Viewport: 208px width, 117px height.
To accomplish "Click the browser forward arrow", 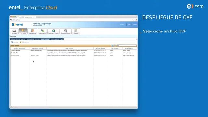I will pyautogui.click(x=14, y=20).
